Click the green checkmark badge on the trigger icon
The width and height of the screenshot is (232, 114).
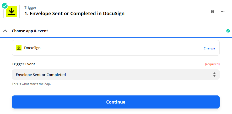[x=5, y=5]
